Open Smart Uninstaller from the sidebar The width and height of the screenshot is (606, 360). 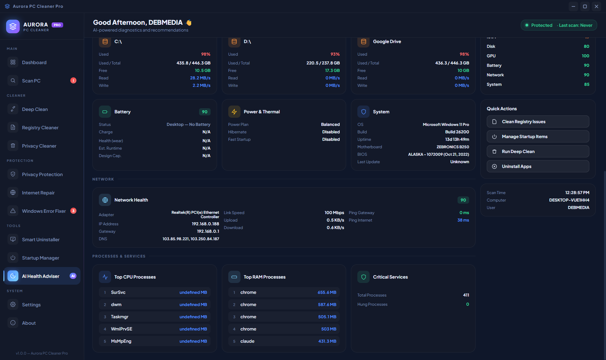click(x=42, y=240)
